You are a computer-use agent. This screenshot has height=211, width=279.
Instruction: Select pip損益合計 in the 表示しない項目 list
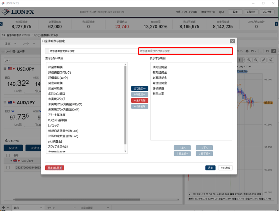(56, 141)
